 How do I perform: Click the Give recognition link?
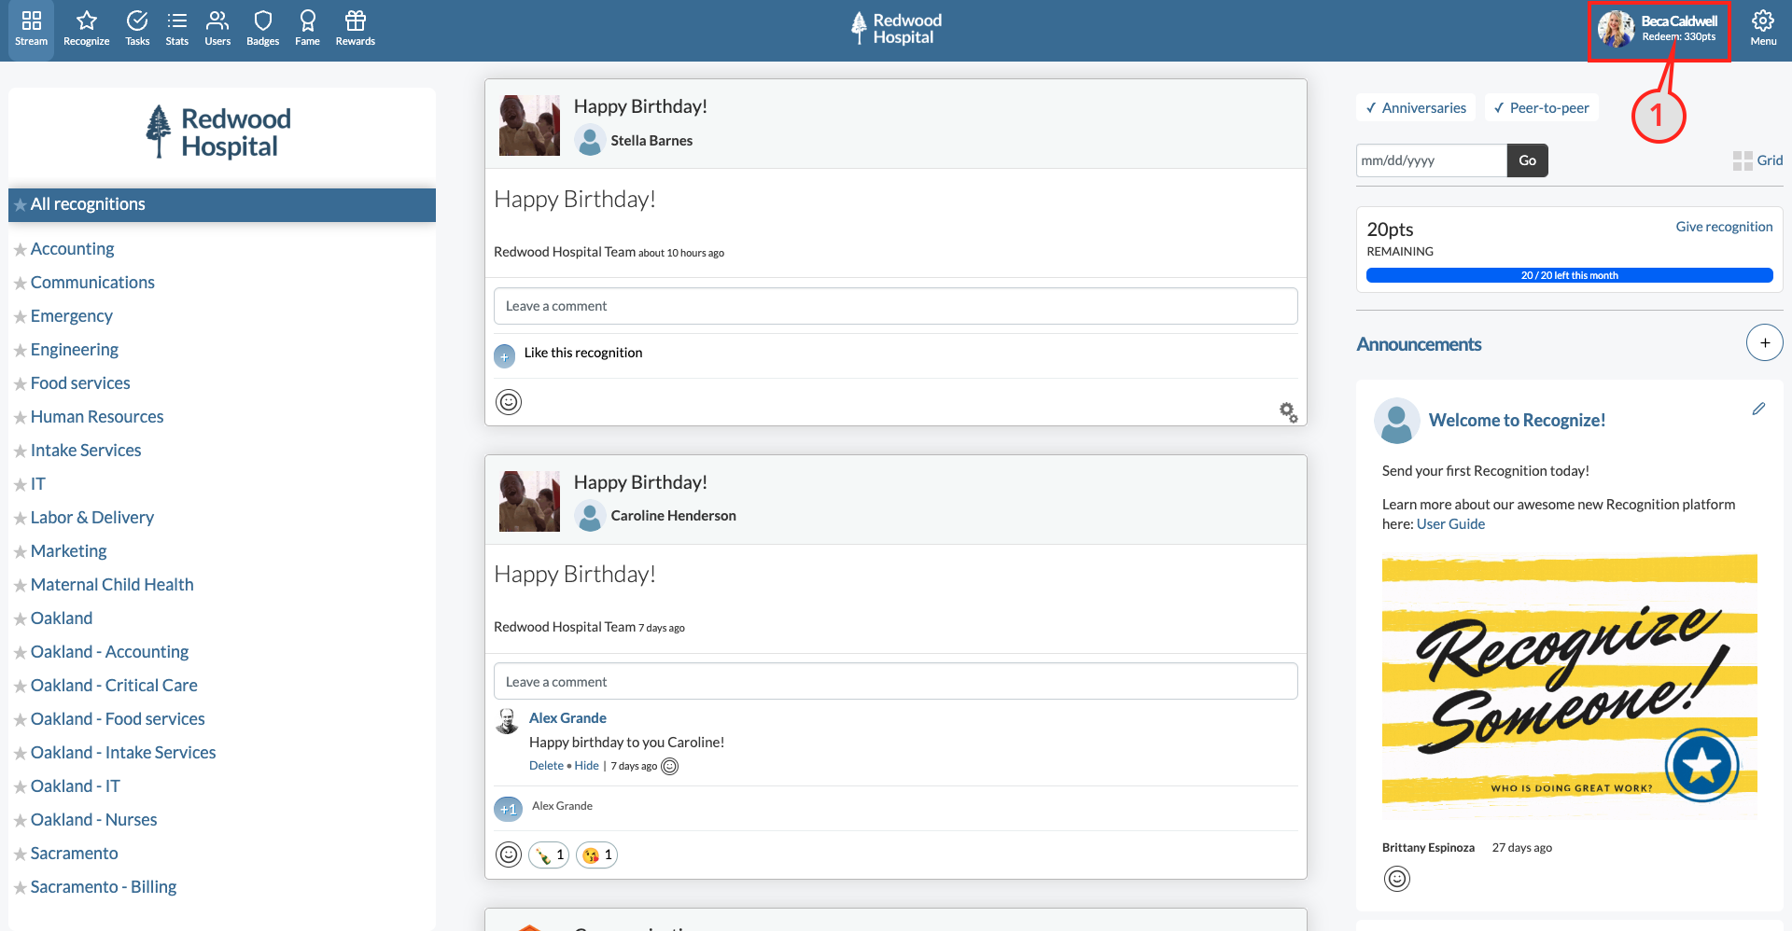(x=1723, y=226)
